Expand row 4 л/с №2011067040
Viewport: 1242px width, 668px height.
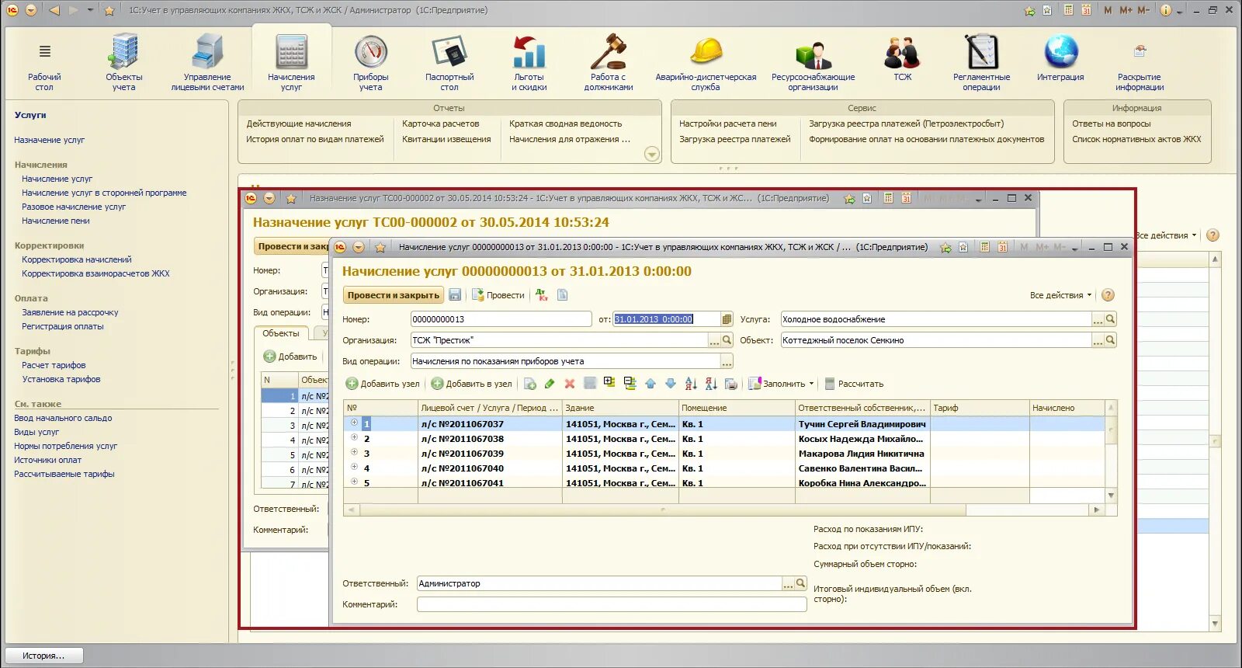[354, 467]
